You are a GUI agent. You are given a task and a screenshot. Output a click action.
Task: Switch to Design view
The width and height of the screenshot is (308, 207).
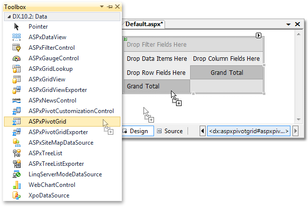point(137,131)
